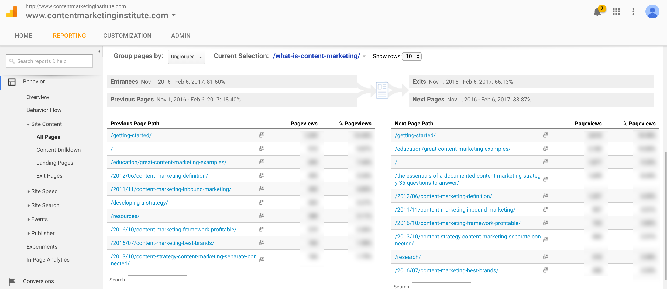Open the Ungrouped group pages dropdown

[186, 57]
